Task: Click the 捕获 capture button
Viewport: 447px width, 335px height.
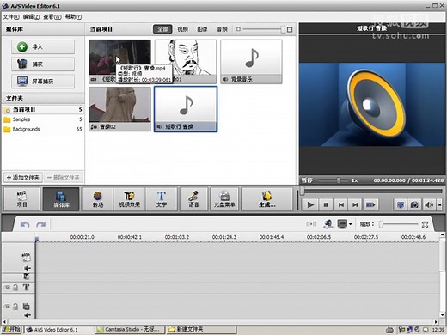Action: tap(43, 64)
